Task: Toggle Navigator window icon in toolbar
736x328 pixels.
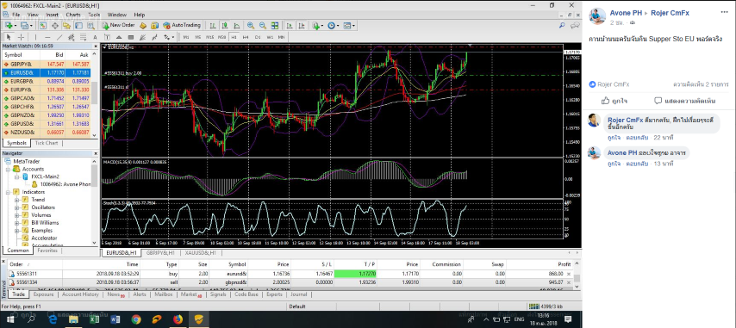Action: (x=66, y=25)
